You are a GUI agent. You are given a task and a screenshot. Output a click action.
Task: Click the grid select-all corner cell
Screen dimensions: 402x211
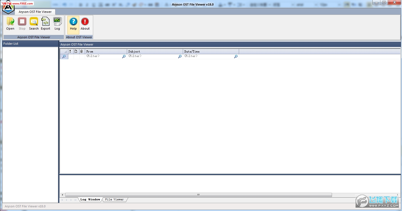pos(64,51)
